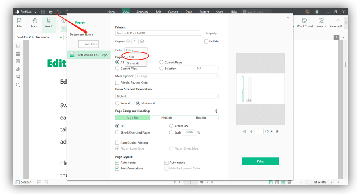Open the Printer dropdown
Viewport: 357px width, 194px height.
click(158, 33)
